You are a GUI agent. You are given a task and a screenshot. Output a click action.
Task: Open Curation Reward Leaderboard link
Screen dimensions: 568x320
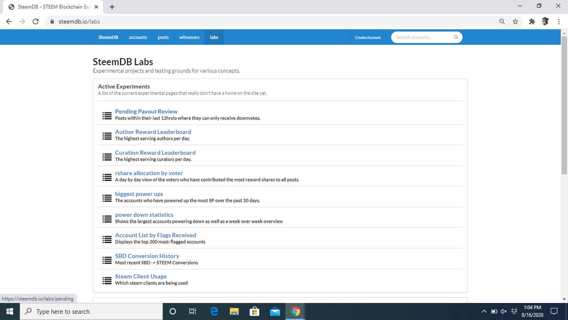click(155, 153)
